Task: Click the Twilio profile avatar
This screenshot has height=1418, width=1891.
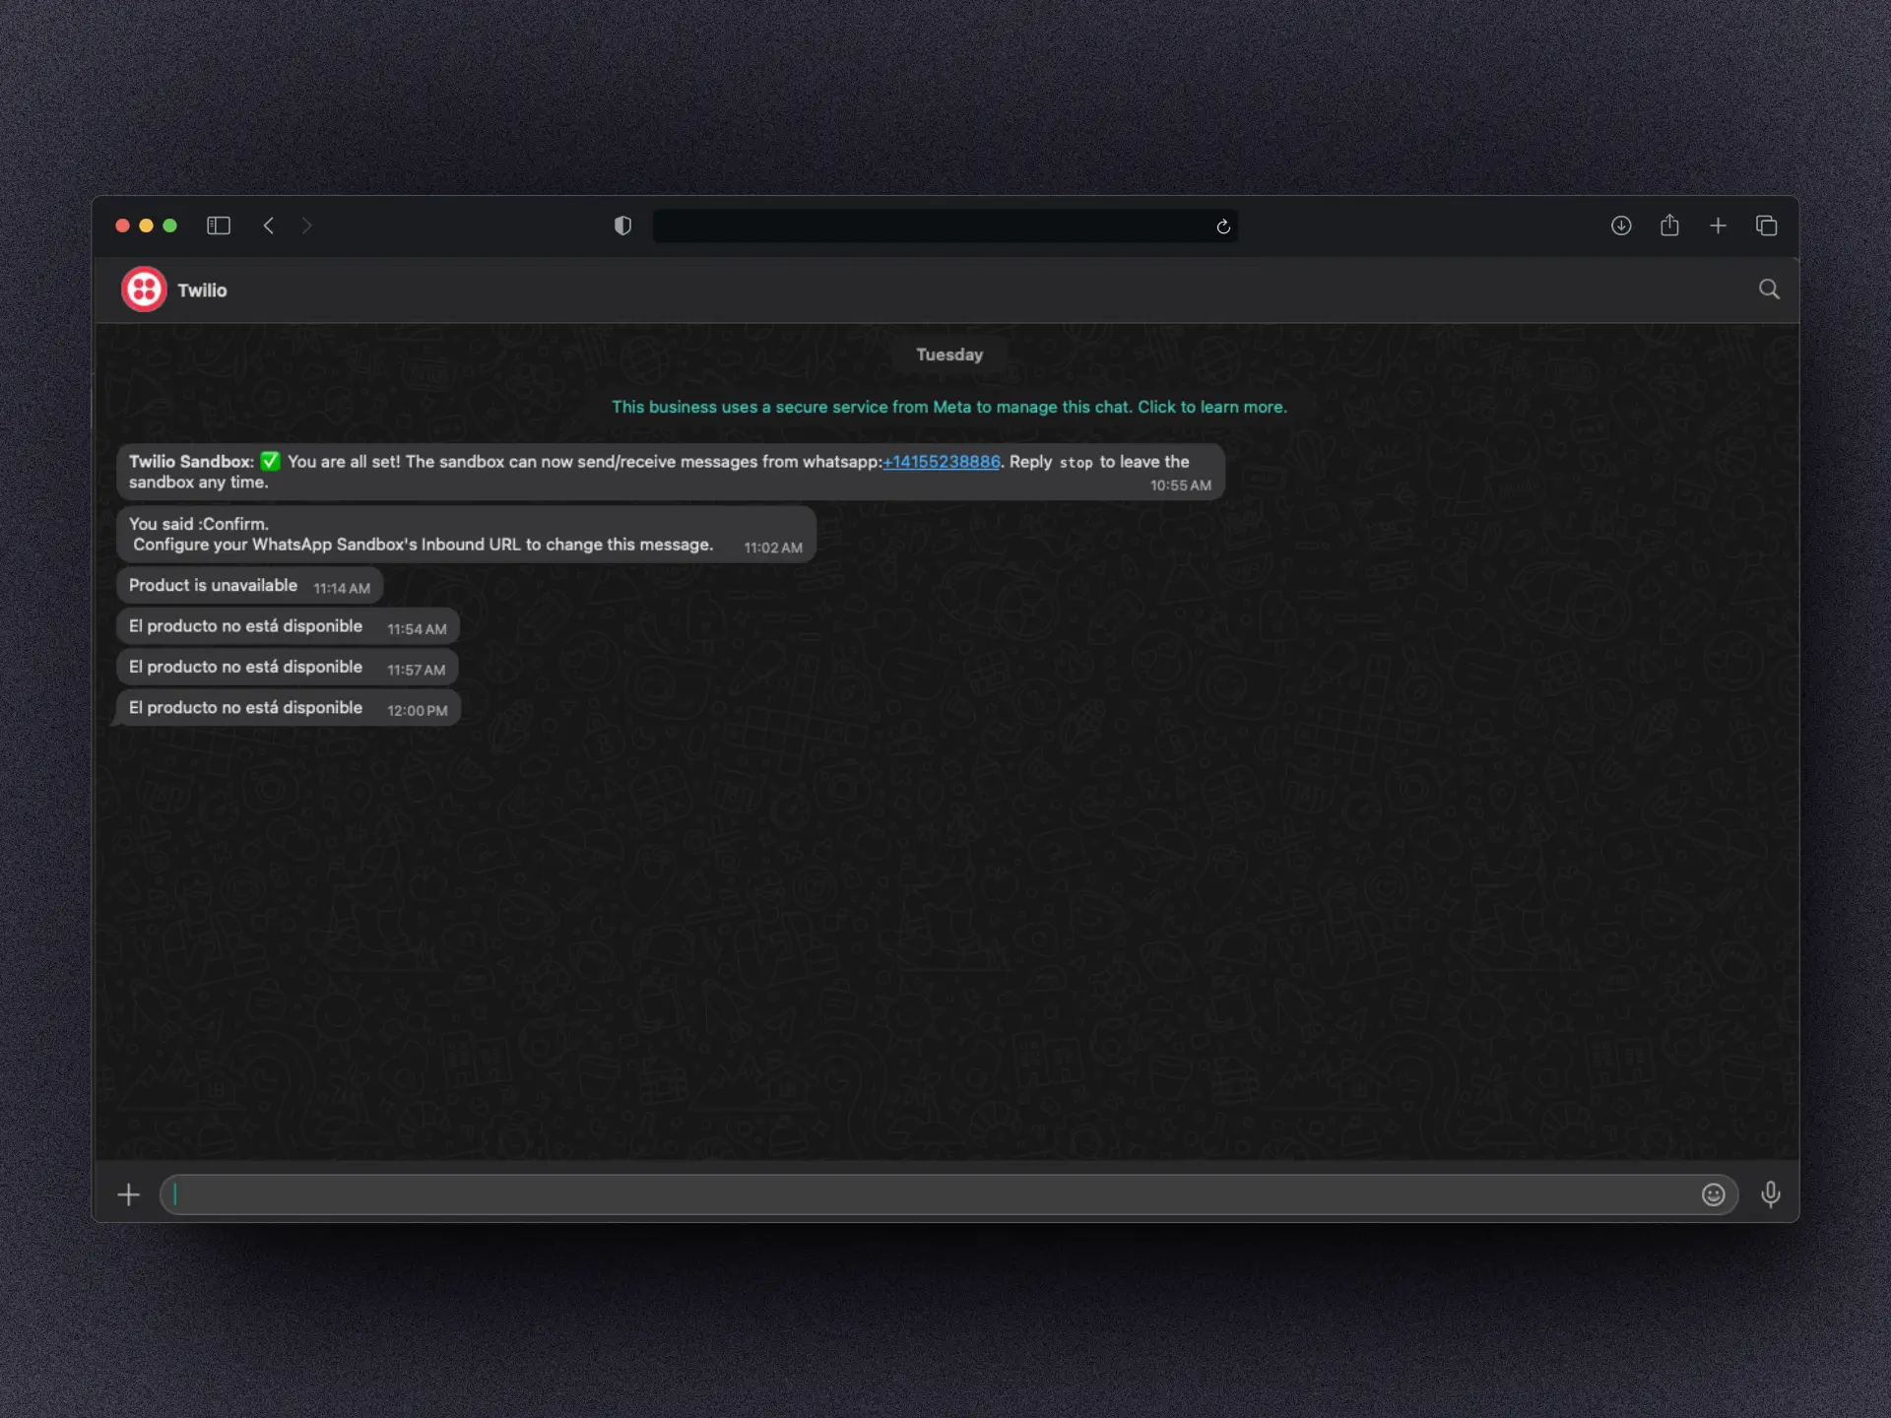Action: (x=144, y=290)
